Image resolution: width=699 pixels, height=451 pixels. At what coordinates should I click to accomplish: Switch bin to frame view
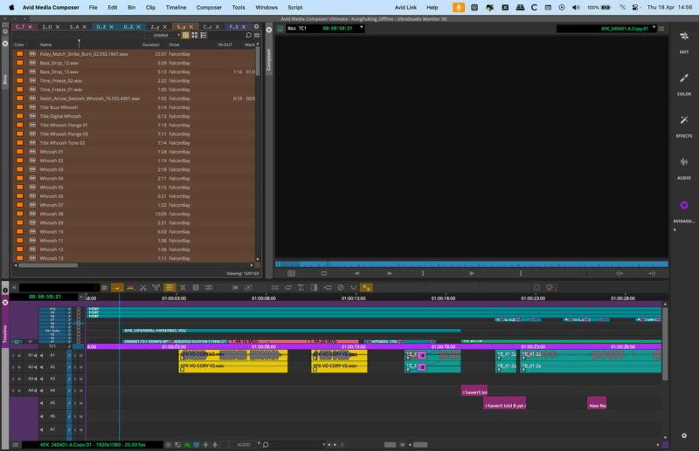(194, 36)
